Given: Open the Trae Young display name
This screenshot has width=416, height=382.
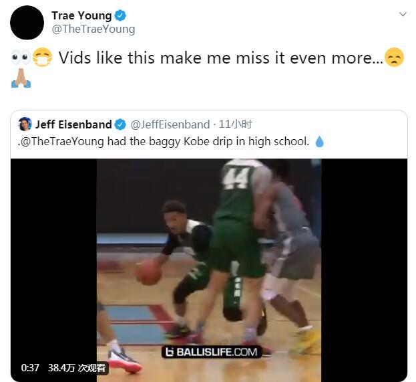Looking at the screenshot, I should [81, 15].
